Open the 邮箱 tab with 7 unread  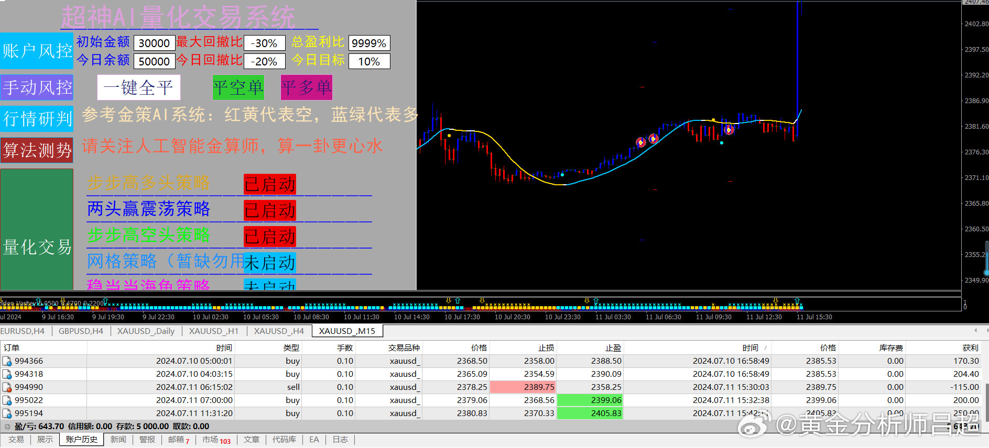click(178, 440)
